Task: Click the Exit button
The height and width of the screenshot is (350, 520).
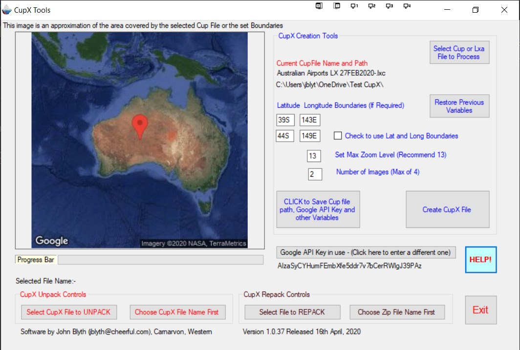Action: coord(480,310)
